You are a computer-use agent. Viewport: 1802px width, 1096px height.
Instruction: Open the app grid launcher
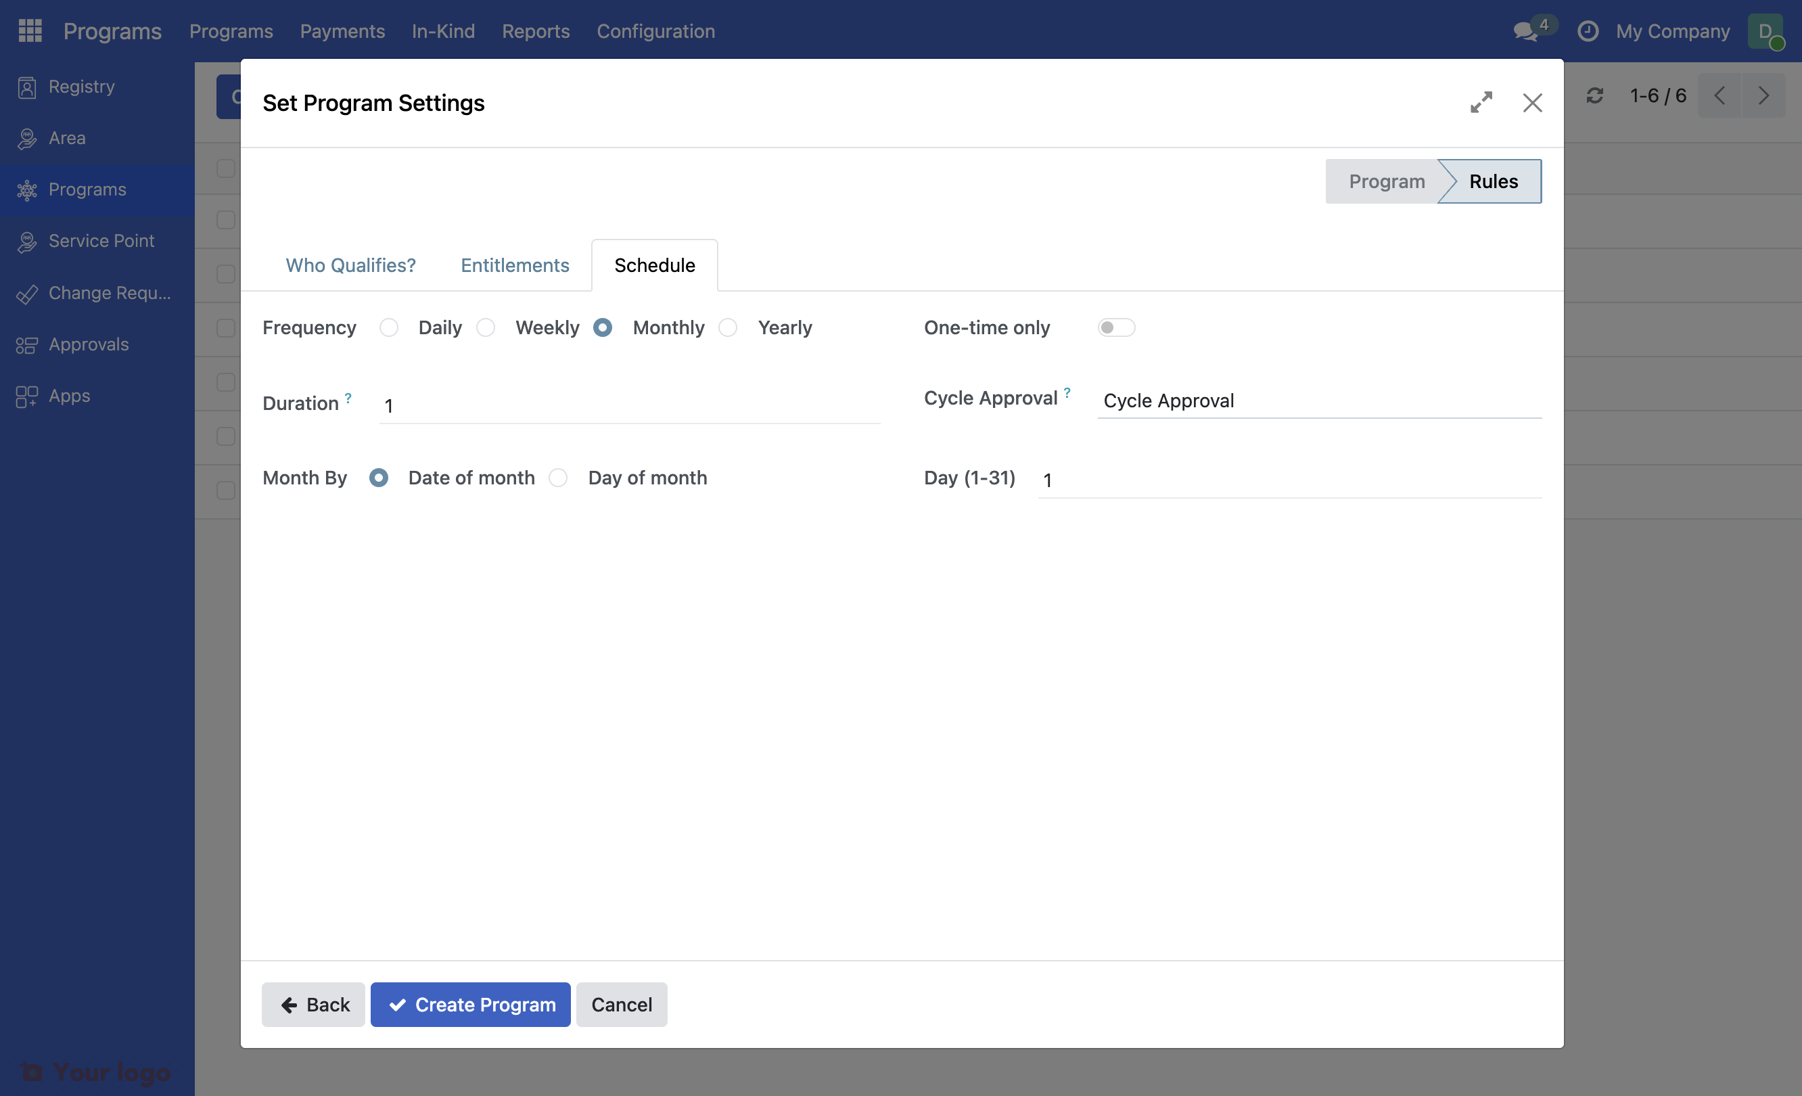(x=30, y=30)
